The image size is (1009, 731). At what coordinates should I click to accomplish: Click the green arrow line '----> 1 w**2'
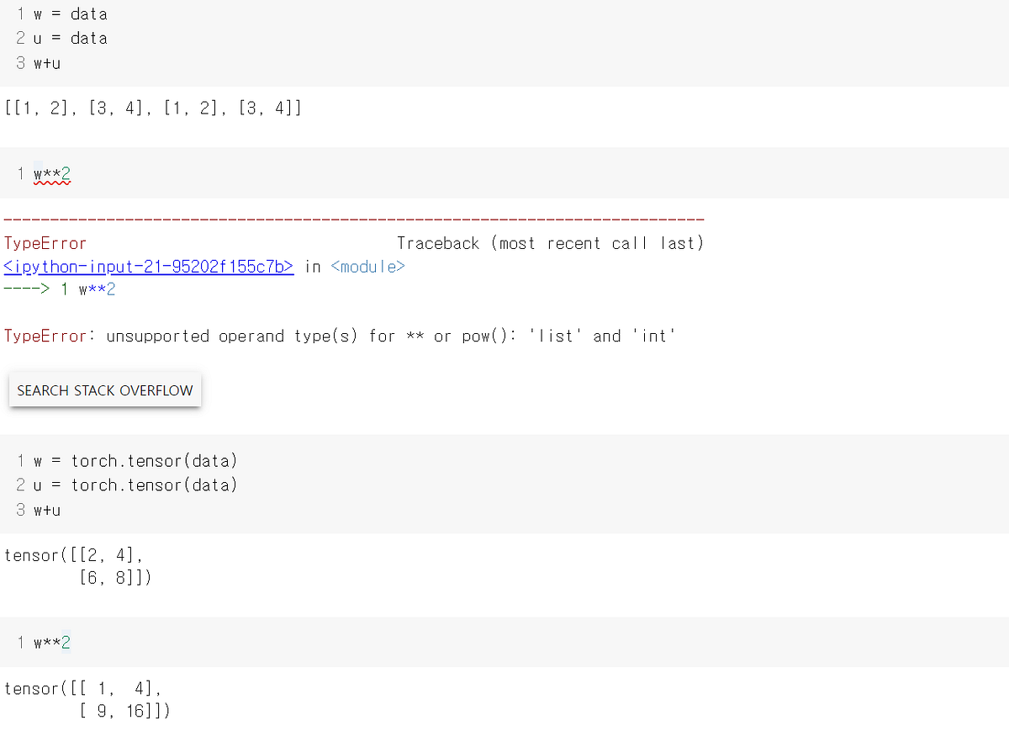coord(60,289)
